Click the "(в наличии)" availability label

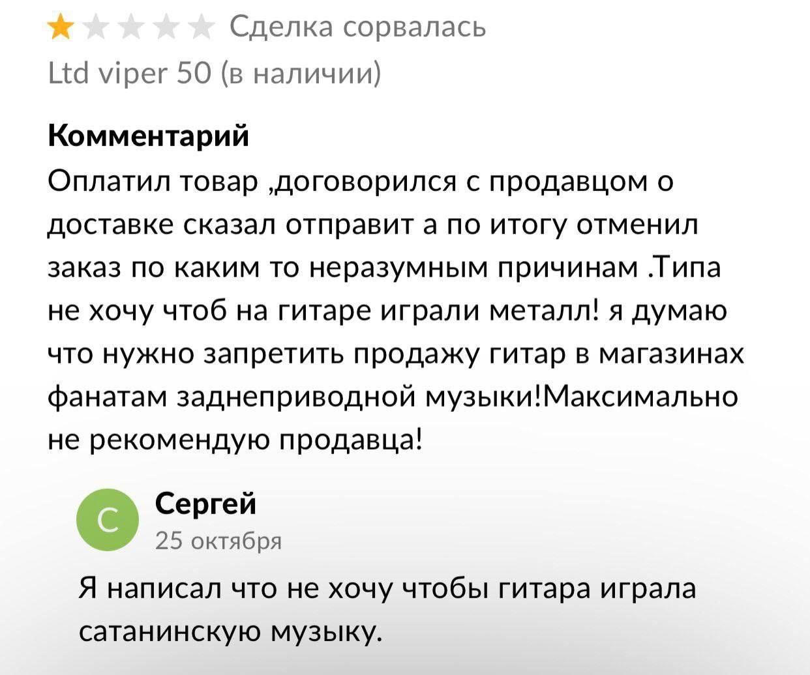(x=301, y=72)
